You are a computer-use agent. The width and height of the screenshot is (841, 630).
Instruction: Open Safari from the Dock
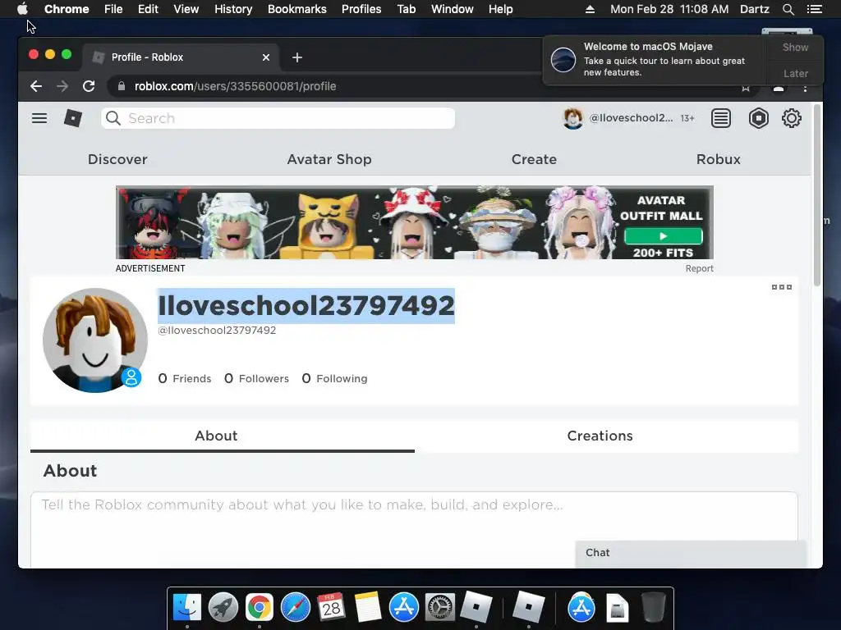[x=296, y=608]
